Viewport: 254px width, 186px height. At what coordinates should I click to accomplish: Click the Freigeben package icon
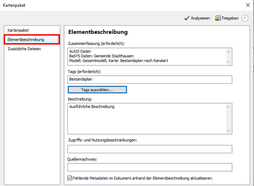pos(218,18)
